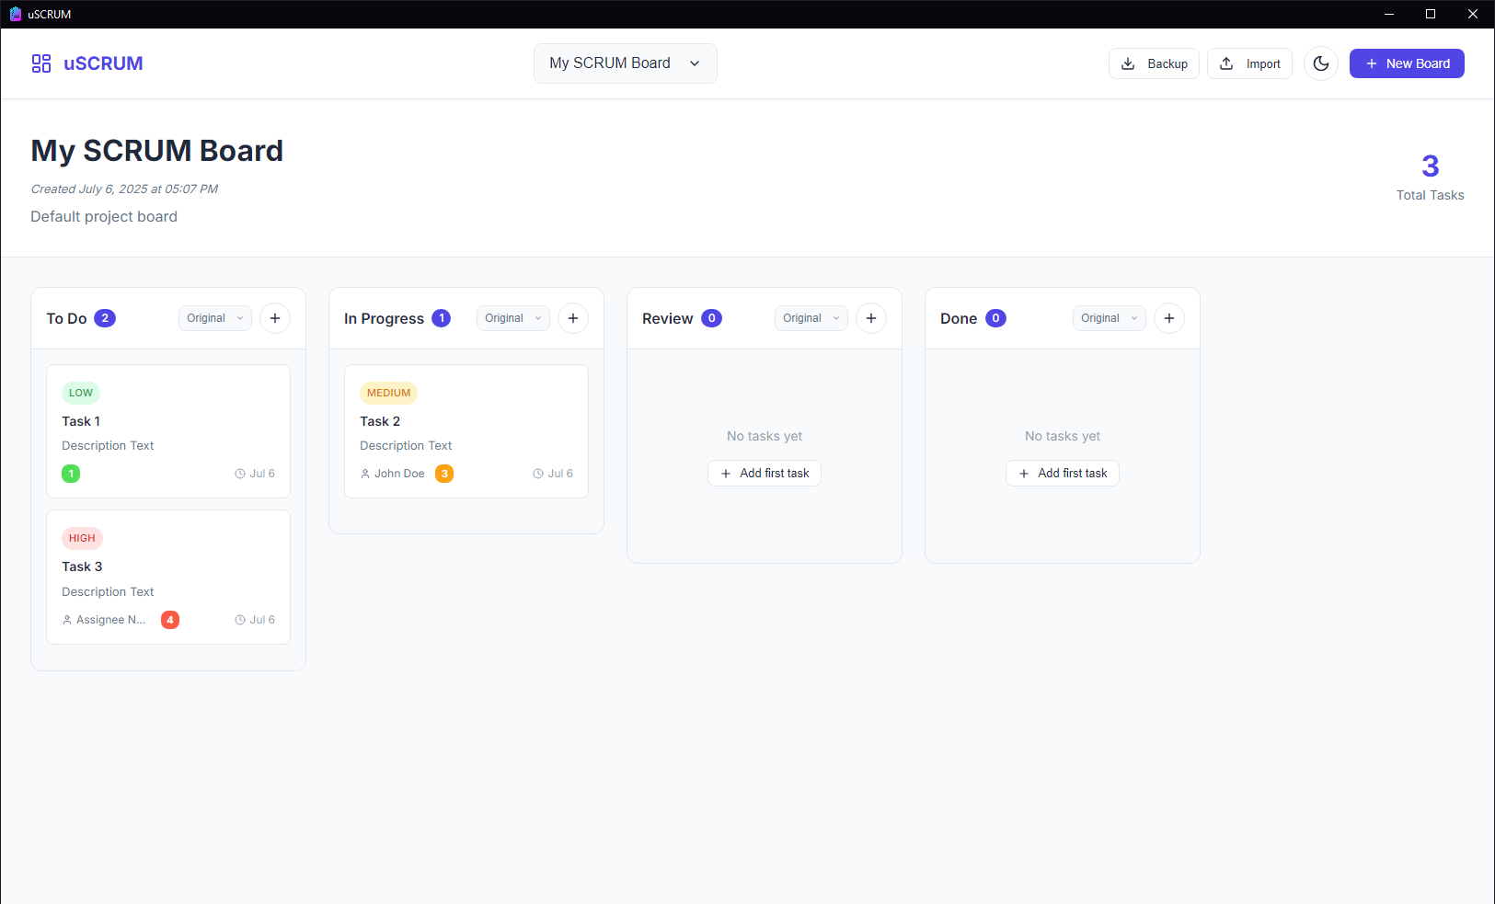
Task: Click the green points badge on Task 1
Action: (x=71, y=474)
